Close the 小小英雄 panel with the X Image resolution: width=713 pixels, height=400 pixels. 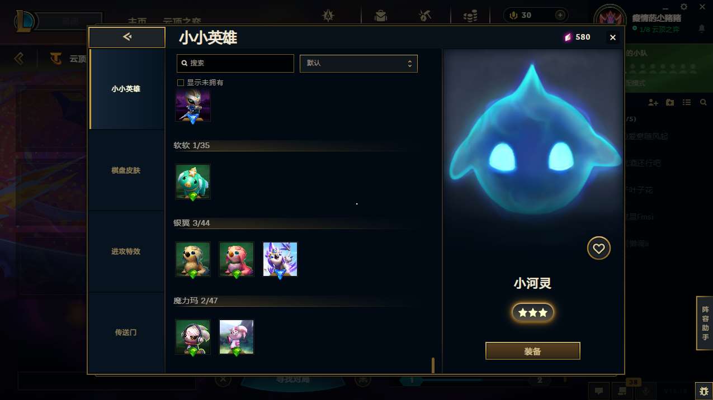tap(613, 37)
